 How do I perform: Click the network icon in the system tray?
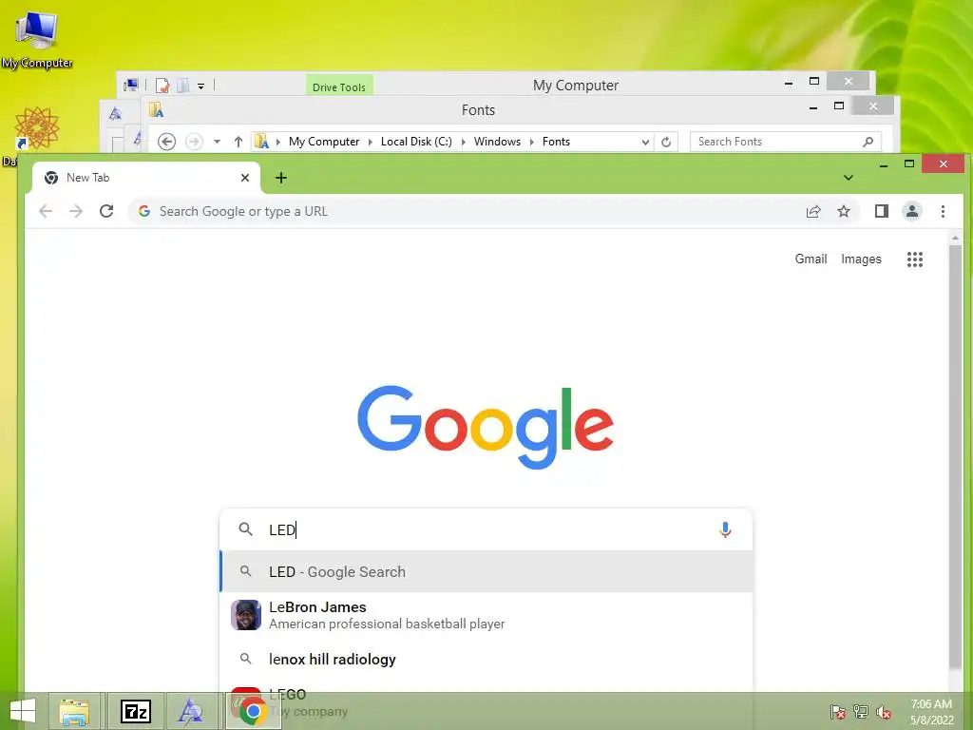[861, 711]
